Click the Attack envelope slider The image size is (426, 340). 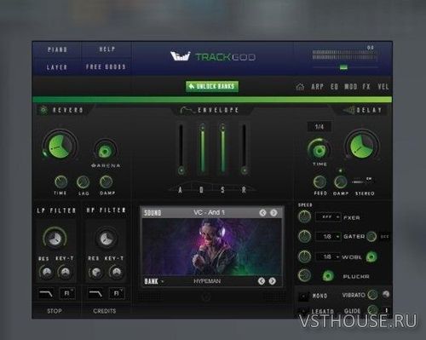181,149
